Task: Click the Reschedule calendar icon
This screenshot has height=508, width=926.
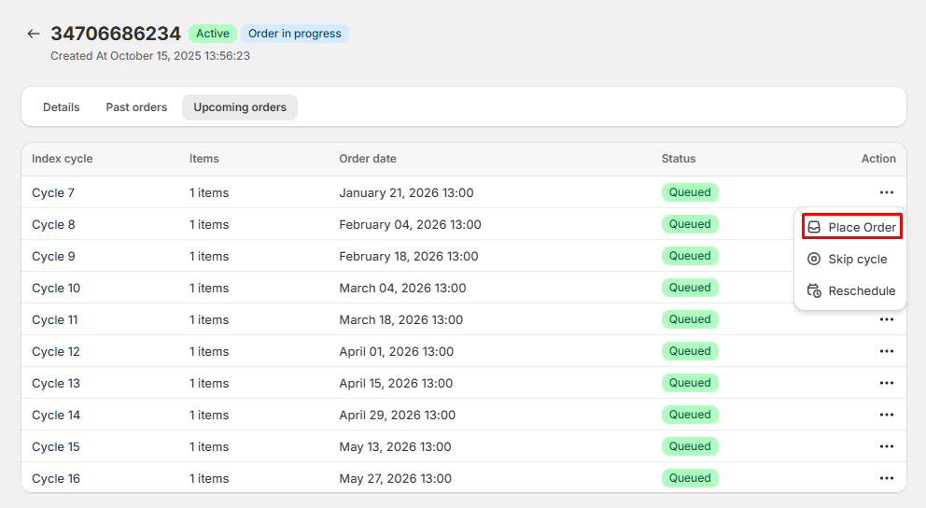Action: coord(814,290)
